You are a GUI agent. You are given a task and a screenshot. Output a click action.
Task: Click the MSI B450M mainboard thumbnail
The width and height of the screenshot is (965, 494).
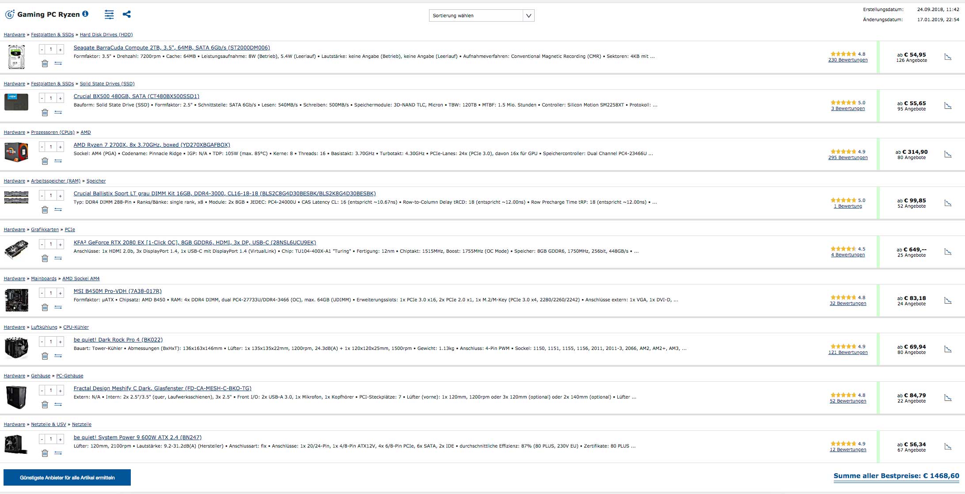pyautogui.click(x=16, y=300)
